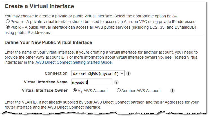
Task: Click into the Virtual Interface Name text field
Action: [92, 82]
